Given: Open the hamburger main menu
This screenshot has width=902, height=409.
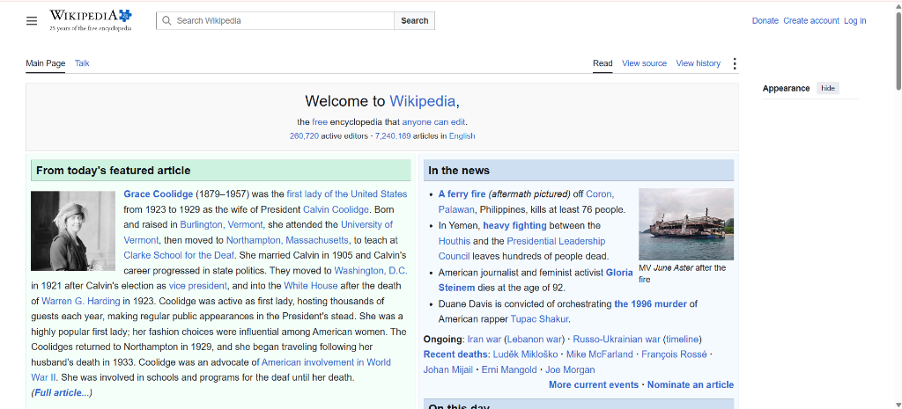Looking at the screenshot, I should [x=32, y=21].
